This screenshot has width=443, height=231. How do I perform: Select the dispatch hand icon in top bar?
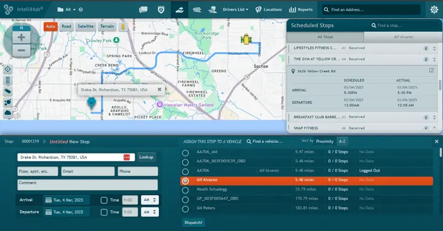[x=179, y=9]
